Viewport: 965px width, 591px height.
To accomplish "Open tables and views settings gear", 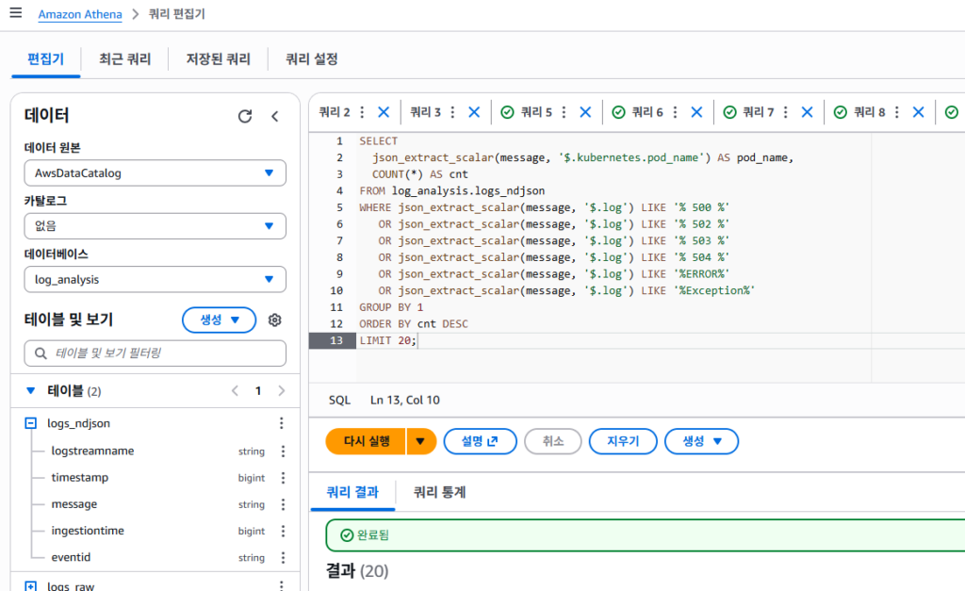I will [x=275, y=320].
